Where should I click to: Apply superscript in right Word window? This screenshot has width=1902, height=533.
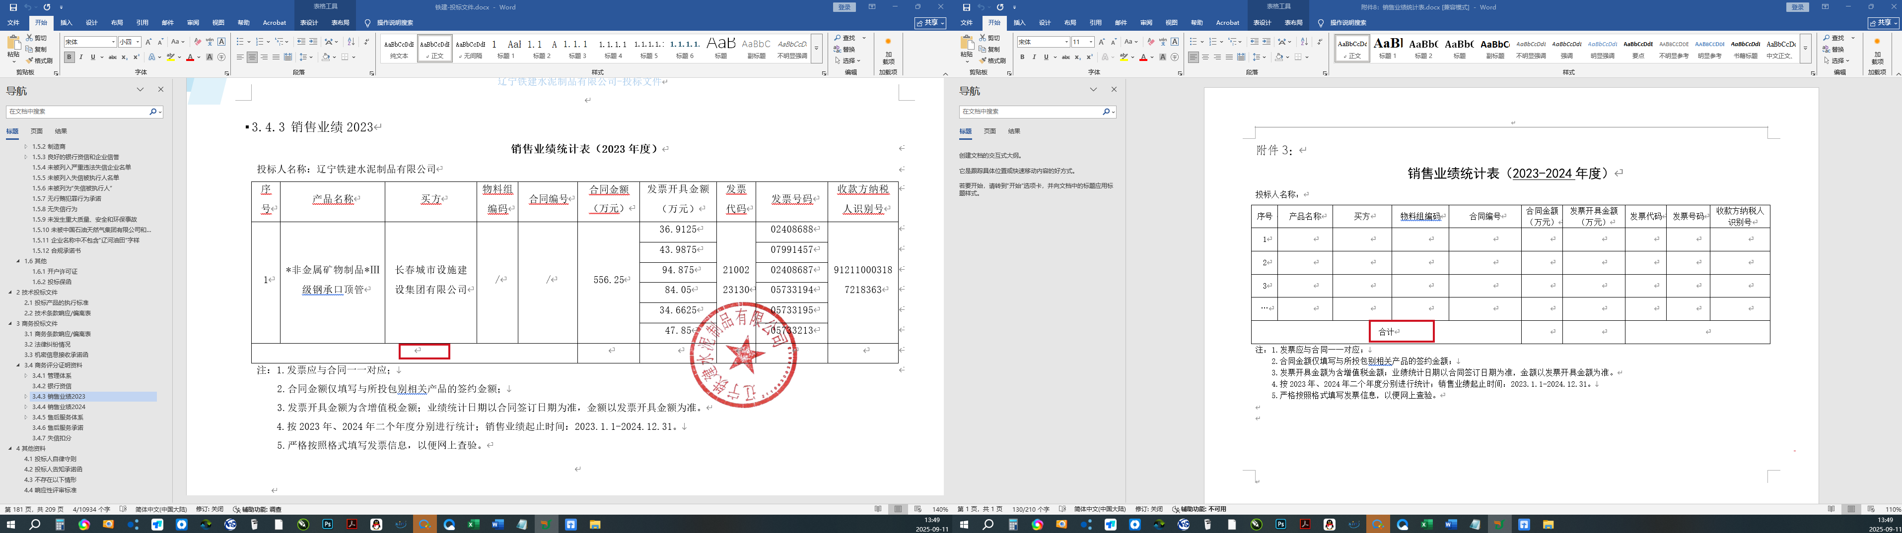click(x=1089, y=57)
